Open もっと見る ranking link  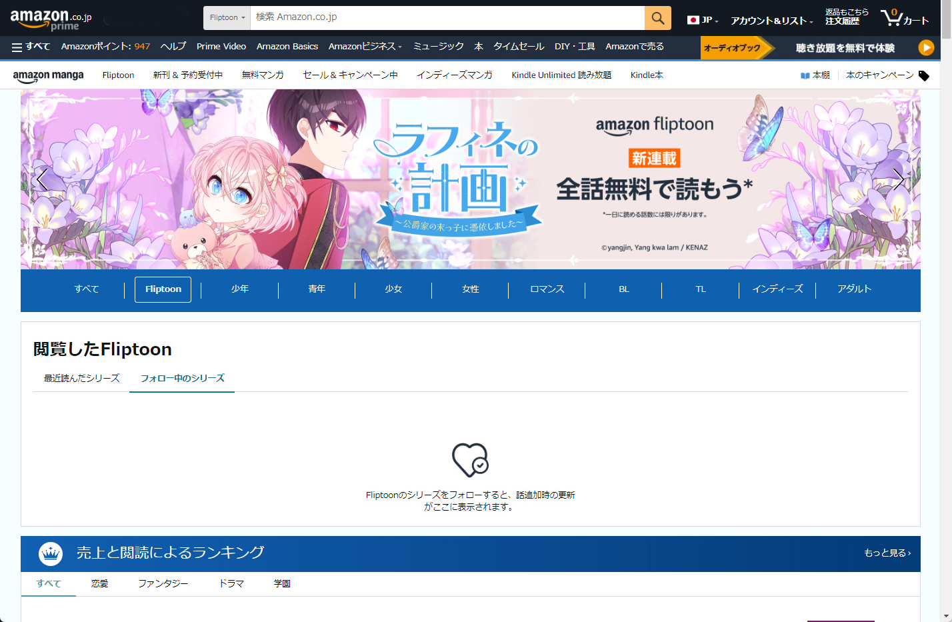tap(887, 553)
